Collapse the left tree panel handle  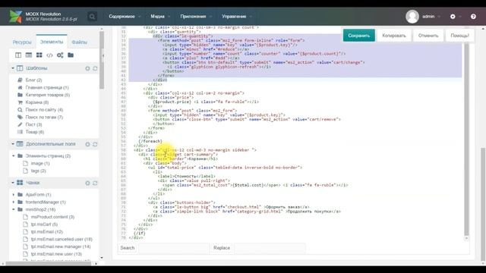point(103,55)
